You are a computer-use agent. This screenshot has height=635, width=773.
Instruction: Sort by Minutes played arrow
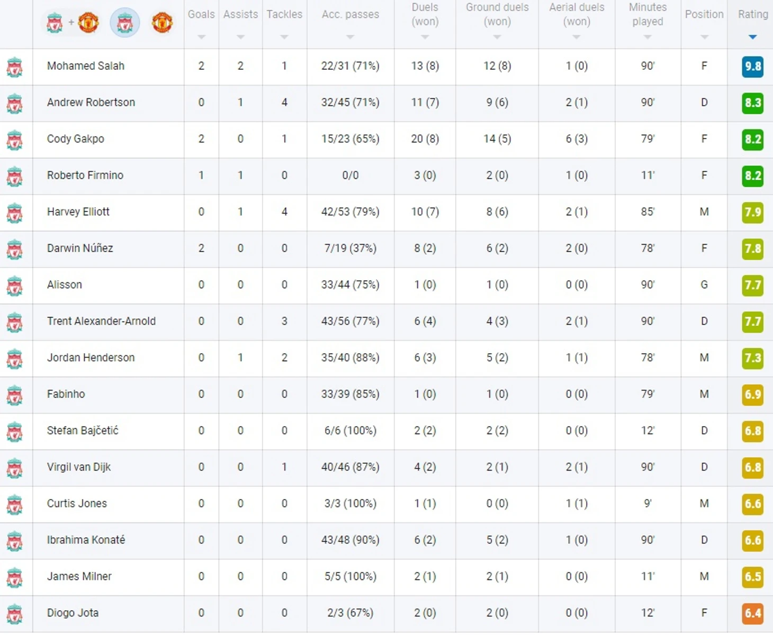tap(648, 37)
